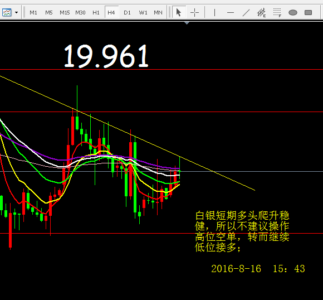The height and width of the screenshot is (300, 323).
Task: Switch to the M5 timeframe
Action: (x=49, y=13)
